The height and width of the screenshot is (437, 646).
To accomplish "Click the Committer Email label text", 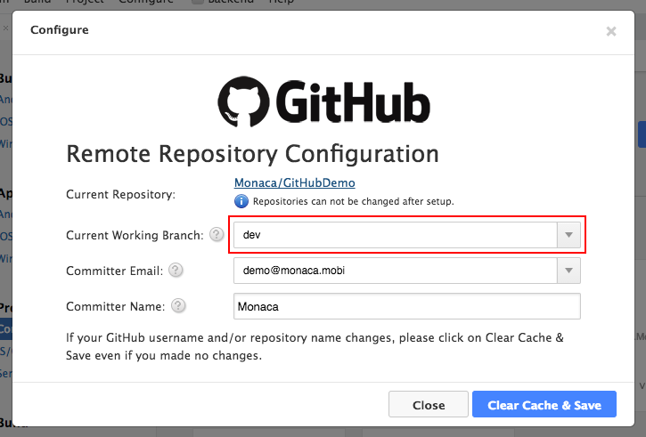I will (x=114, y=271).
